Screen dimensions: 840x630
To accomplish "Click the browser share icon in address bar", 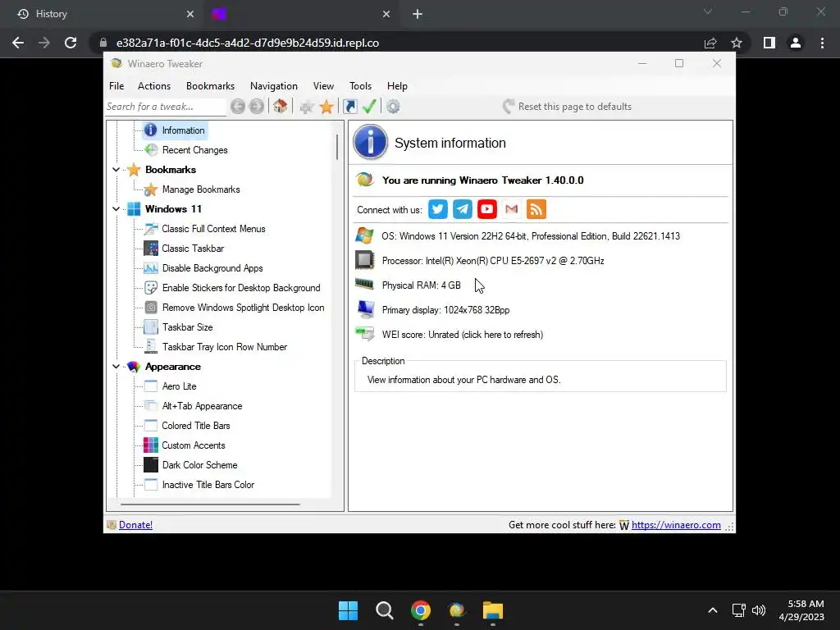I will [x=710, y=43].
